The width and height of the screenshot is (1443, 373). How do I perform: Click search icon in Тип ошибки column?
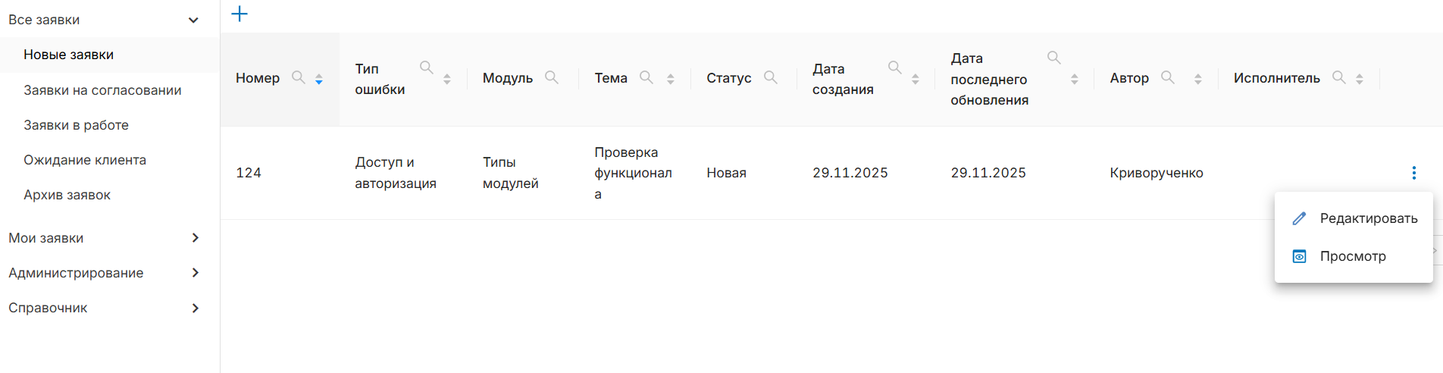point(427,67)
